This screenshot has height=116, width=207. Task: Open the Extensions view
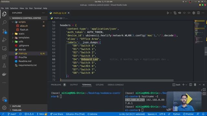point(4,57)
